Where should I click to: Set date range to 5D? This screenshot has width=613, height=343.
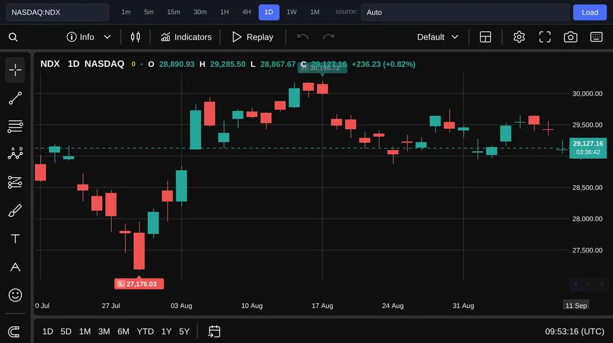pos(66,332)
